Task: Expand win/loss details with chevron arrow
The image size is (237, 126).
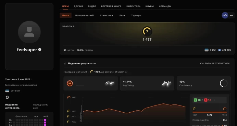Action: pyautogui.click(x=214, y=100)
